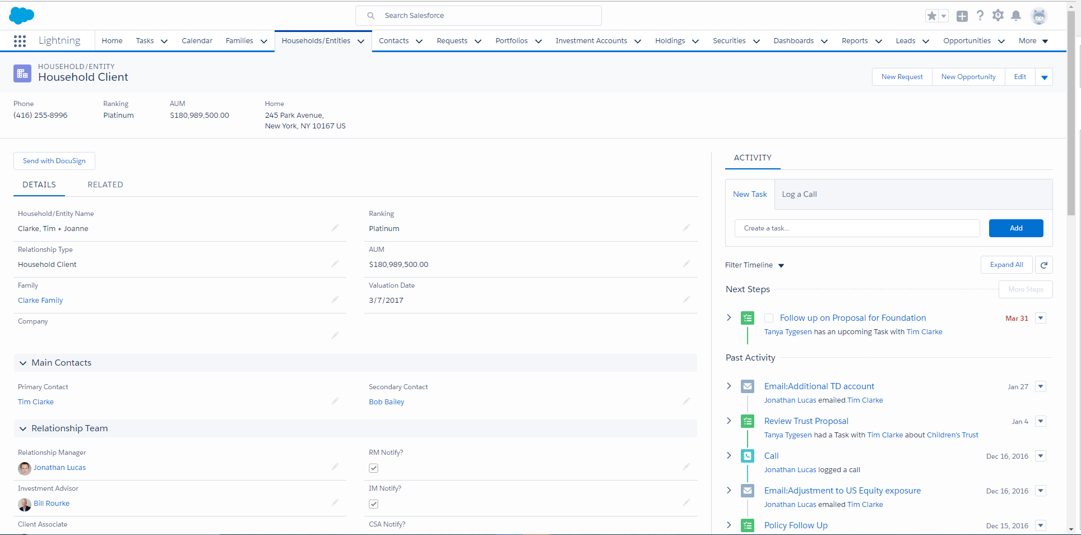Click the Edit record button

(1020, 77)
